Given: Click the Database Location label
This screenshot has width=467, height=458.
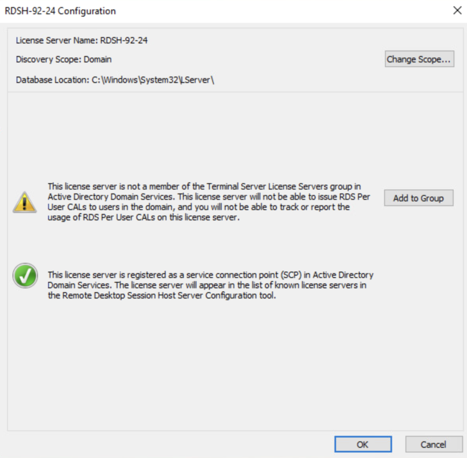Looking at the screenshot, I should point(52,80).
